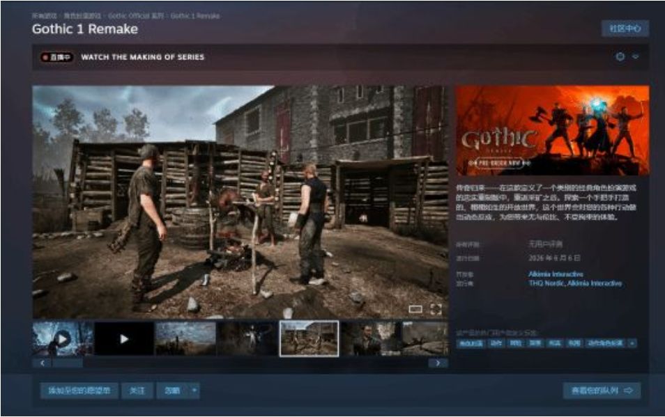
Task: Open Gothic 1 Remake breadcrumb link
Action: 195,16
